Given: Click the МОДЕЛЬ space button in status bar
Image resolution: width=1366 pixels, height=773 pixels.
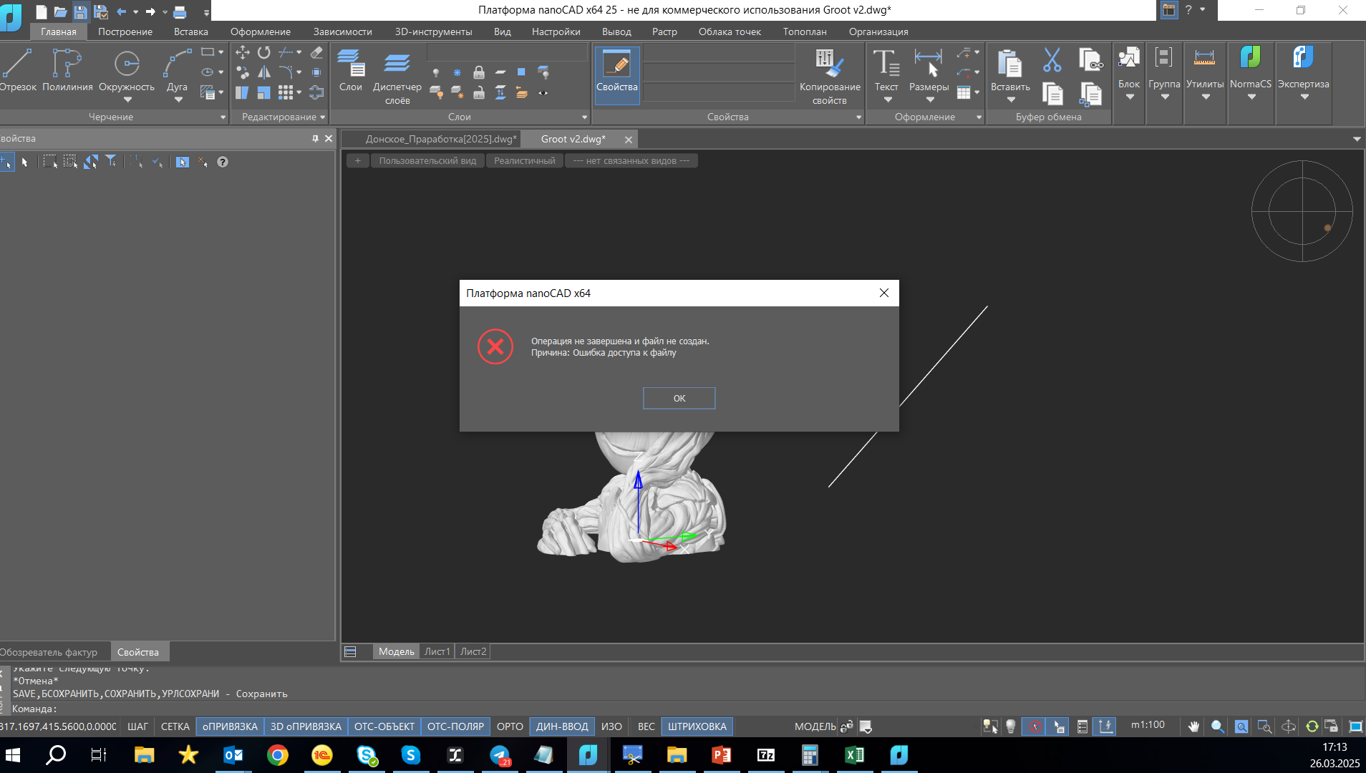Looking at the screenshot, I should (x=815, y=726).
